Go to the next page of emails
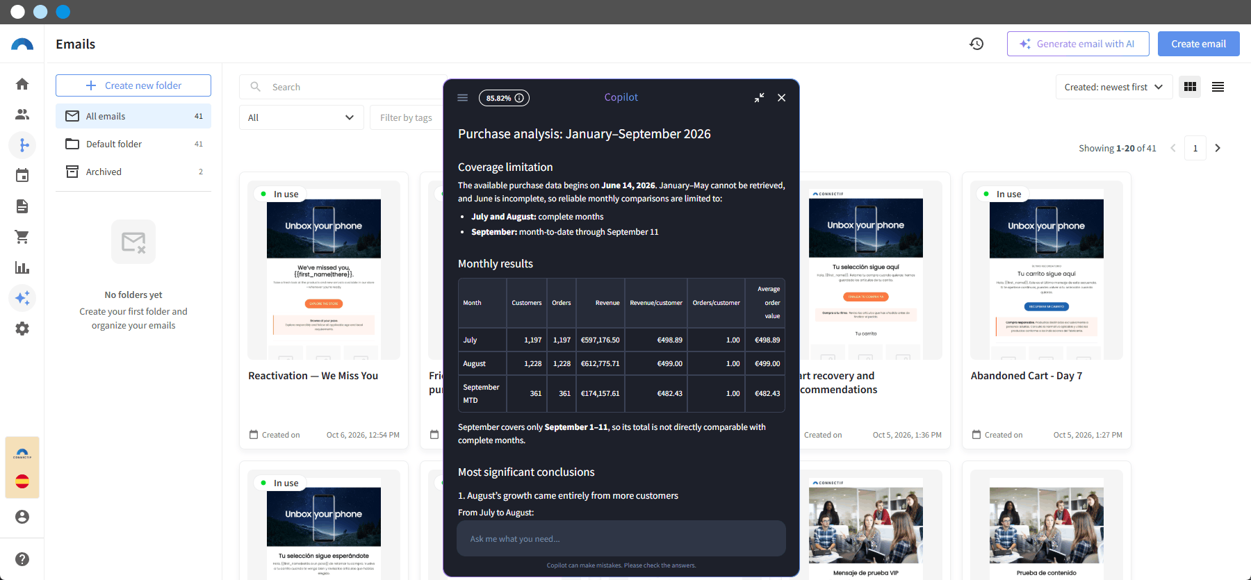The height and width of the screenshot is (580, 1251). 1218,148
